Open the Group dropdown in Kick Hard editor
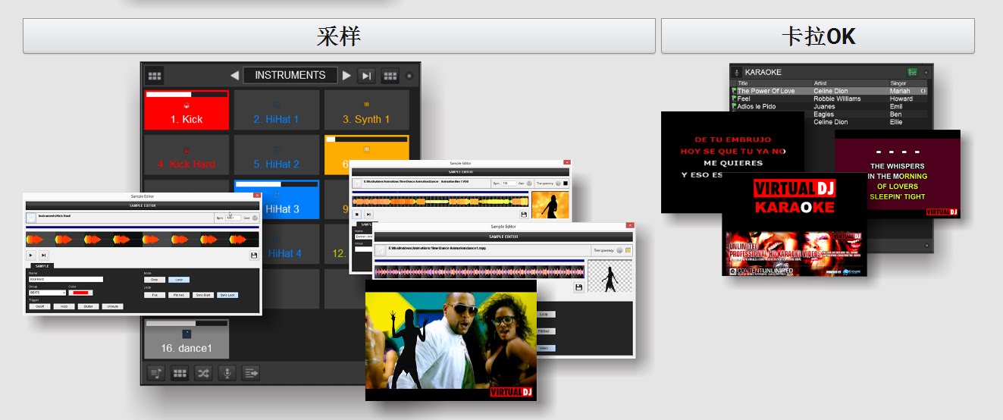The height and width of the screenshot is (420, 1003). pyautogui.click(x=47, y=292)
